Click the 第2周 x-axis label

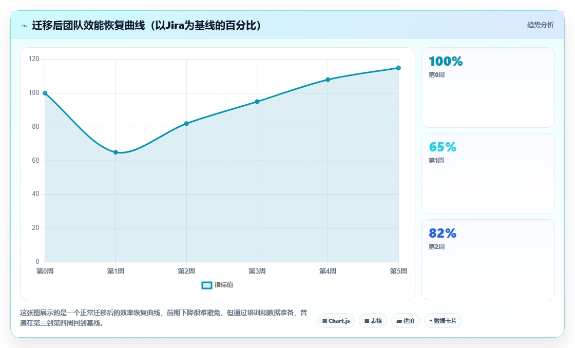pyautogui.click(x=186, y=271)
